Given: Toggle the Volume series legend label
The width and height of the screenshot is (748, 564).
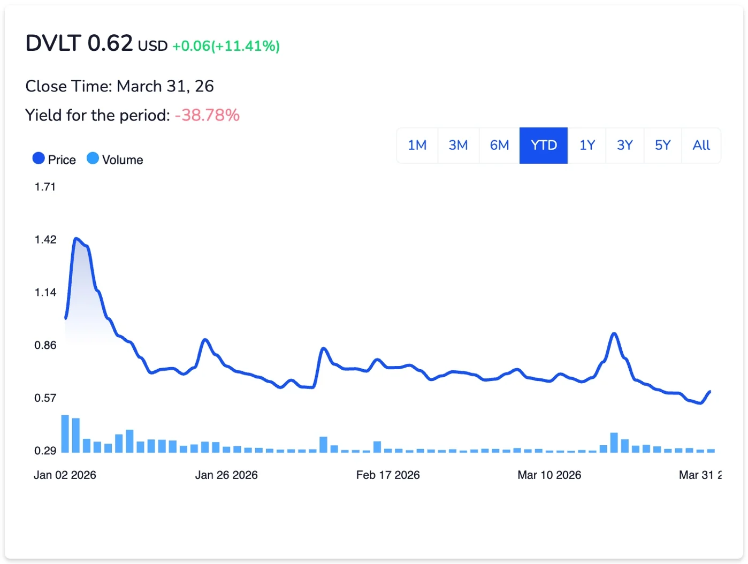Looking at the screenshot, I should 123,160.
